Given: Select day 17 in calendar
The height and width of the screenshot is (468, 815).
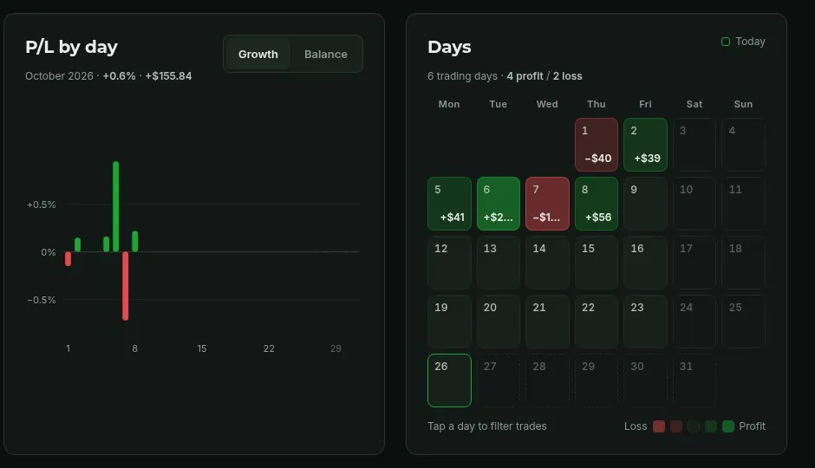Looking at the screenshot, I should (694, 263).
